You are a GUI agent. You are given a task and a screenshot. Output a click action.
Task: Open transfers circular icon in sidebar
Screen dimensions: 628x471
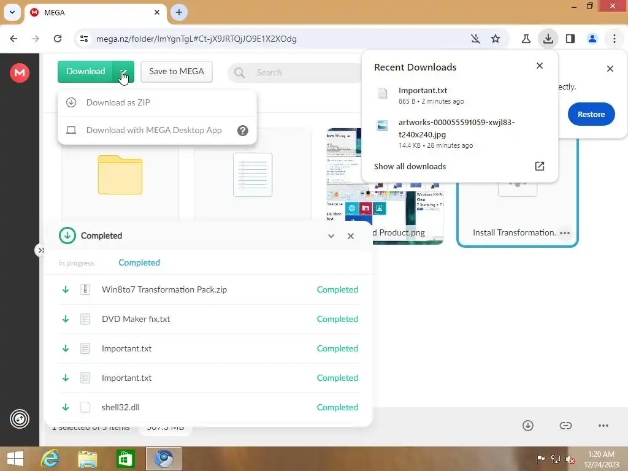pyautogui.click(x=20, y=419)
